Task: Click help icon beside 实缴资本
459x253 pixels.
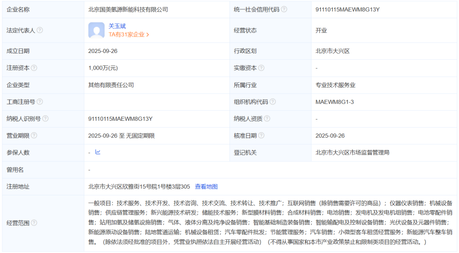Action: point(261,68)
